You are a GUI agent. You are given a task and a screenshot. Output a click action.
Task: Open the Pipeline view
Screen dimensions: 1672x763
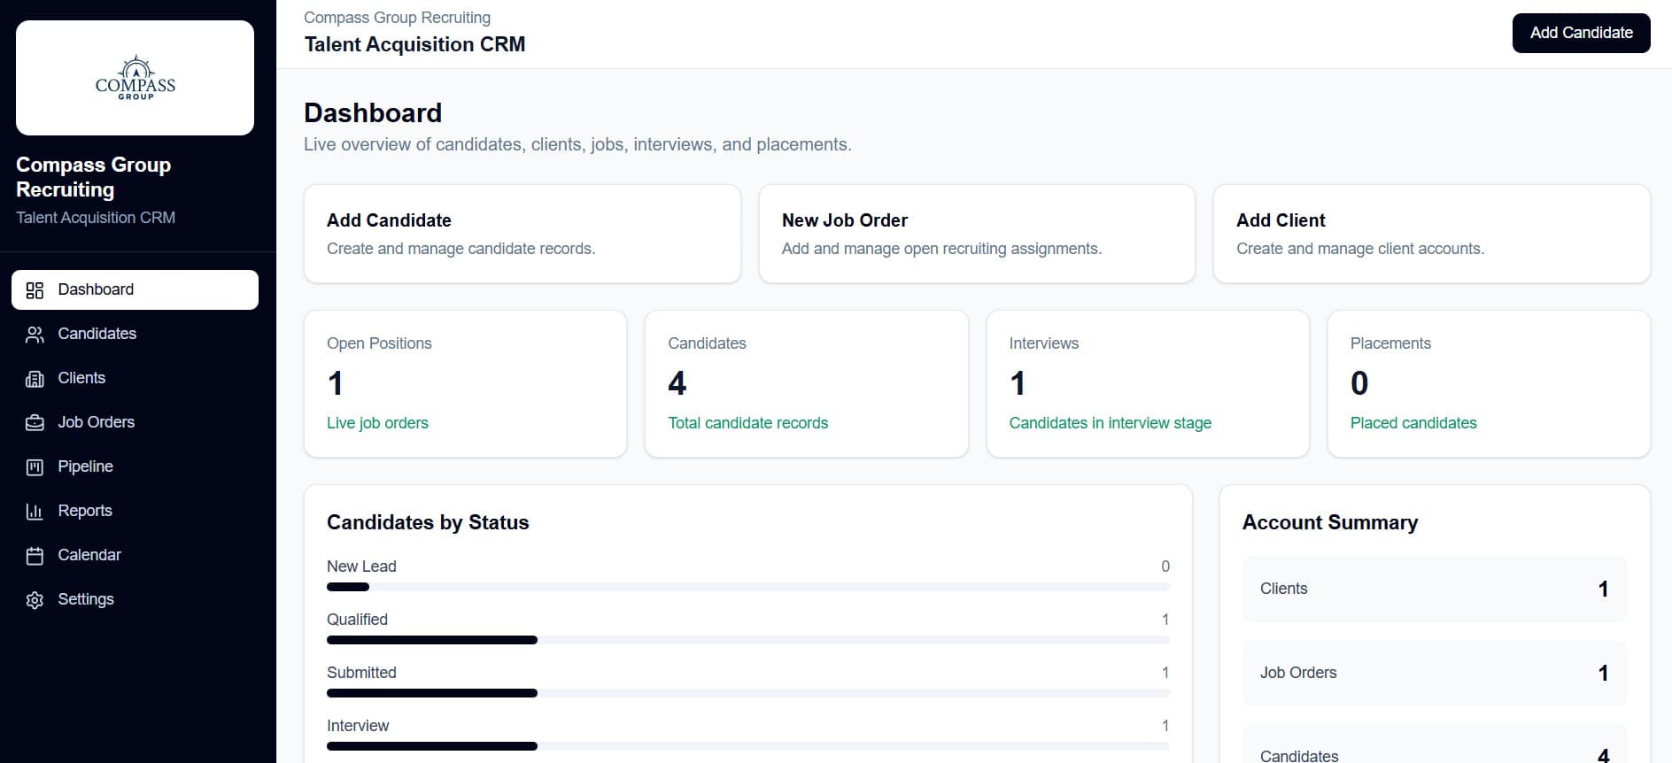[135, 466]
